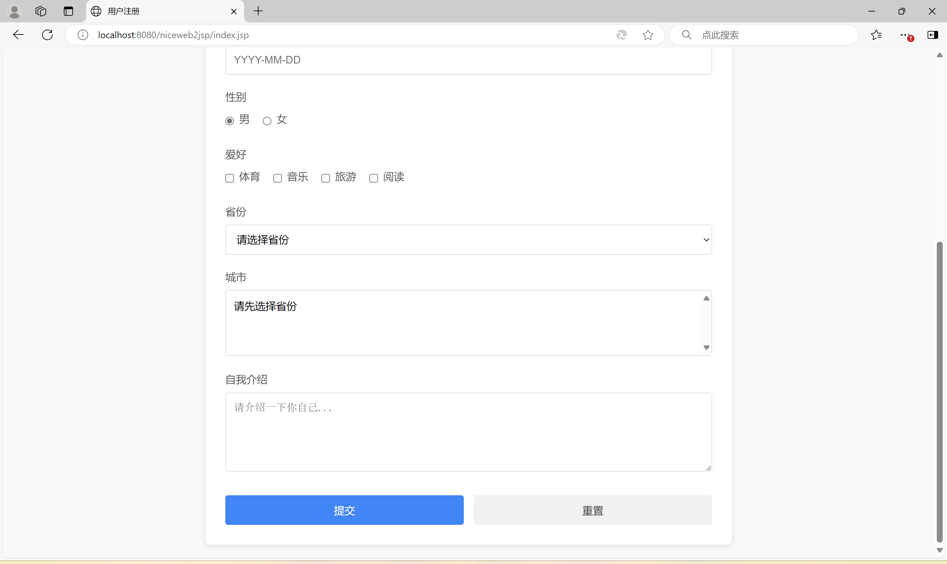Click the 自我介绍 text area
This screenshot has height=564, width=947.
pyautogui.click(x=468, y=432)
